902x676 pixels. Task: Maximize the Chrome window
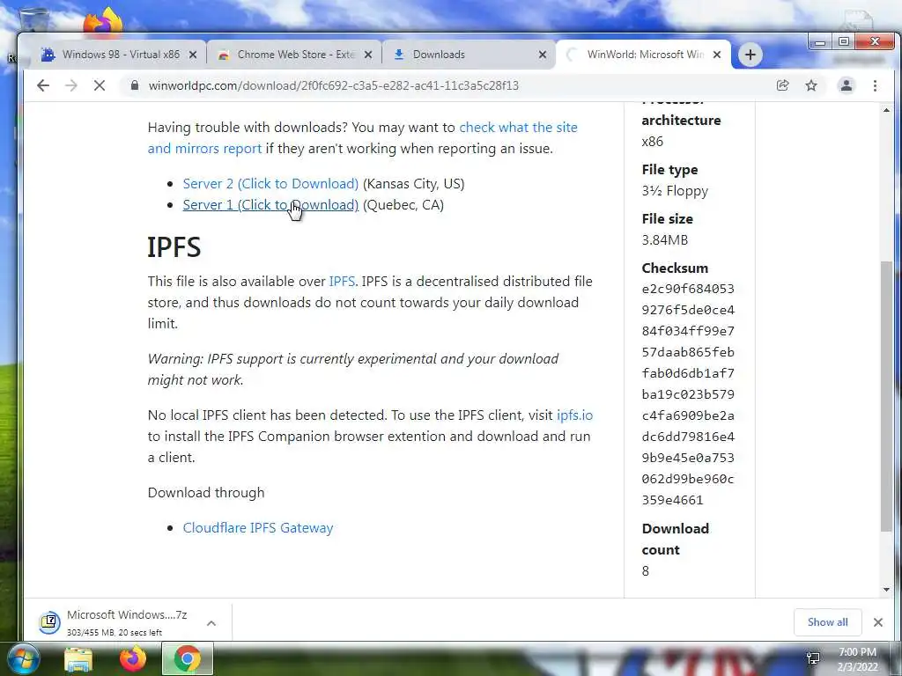coord(843,42)
